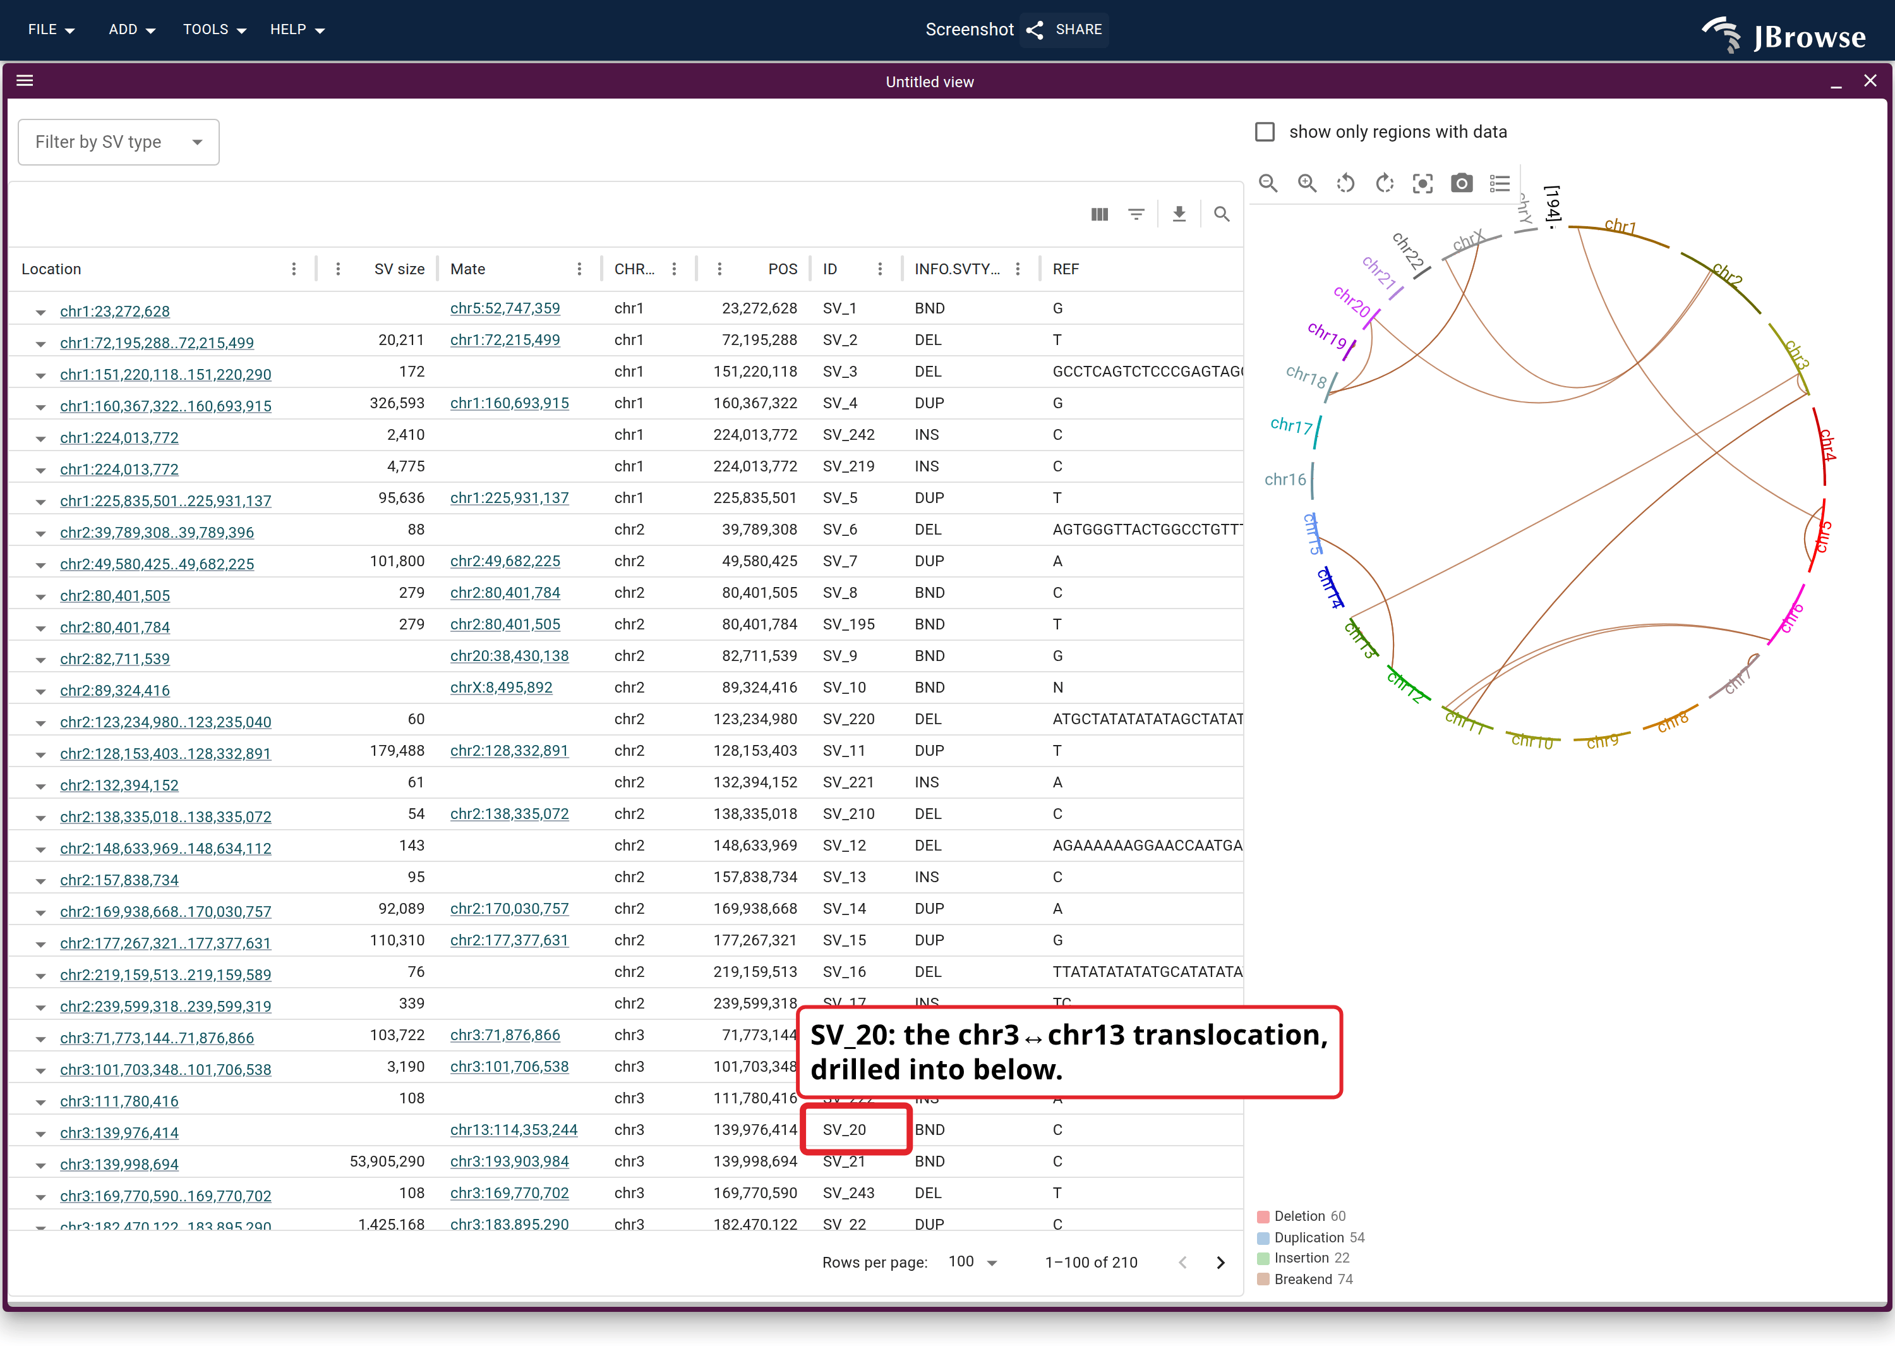The image size is (1895, 1346).
Task: Open mate link chrX:8,495,892
Action: tap(501, 687)
